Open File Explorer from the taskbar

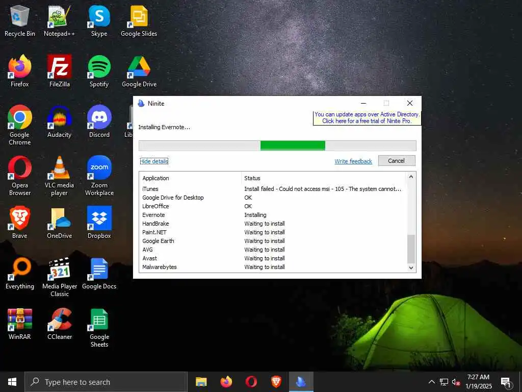coord(201,382)
